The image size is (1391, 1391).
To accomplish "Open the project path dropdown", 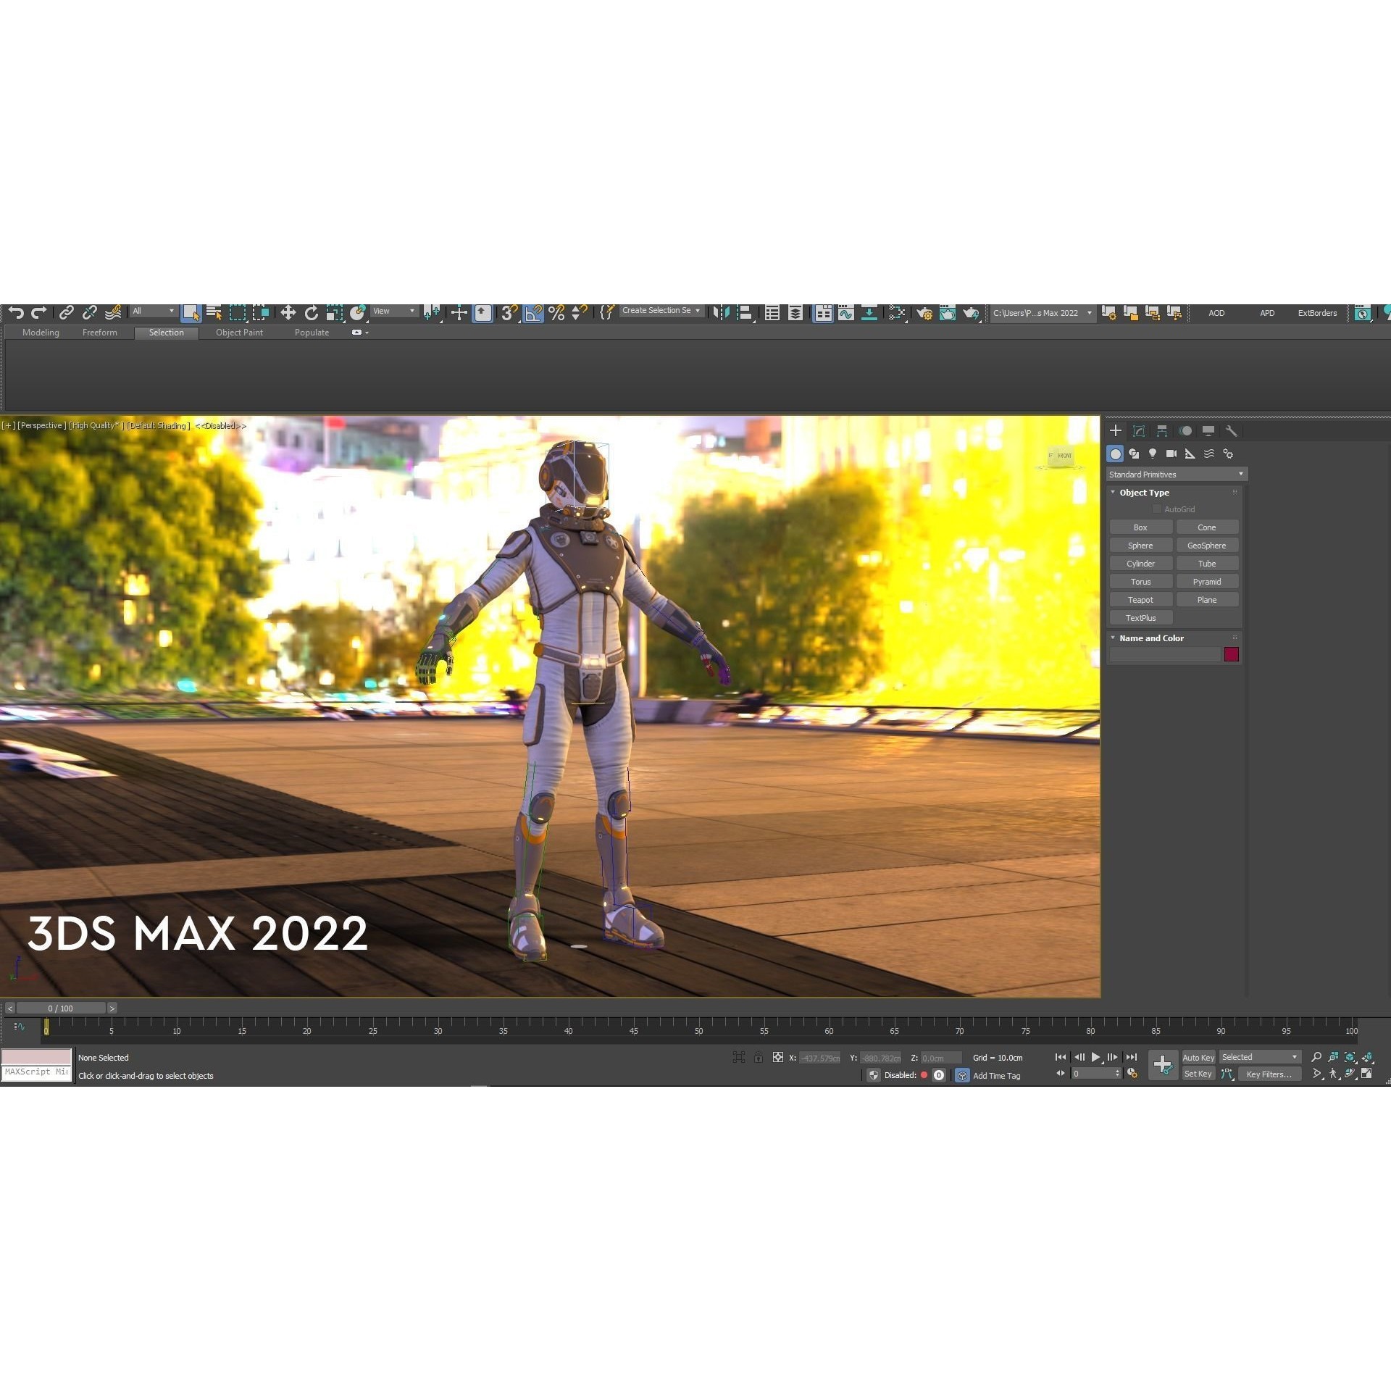I will [1042, 313].
